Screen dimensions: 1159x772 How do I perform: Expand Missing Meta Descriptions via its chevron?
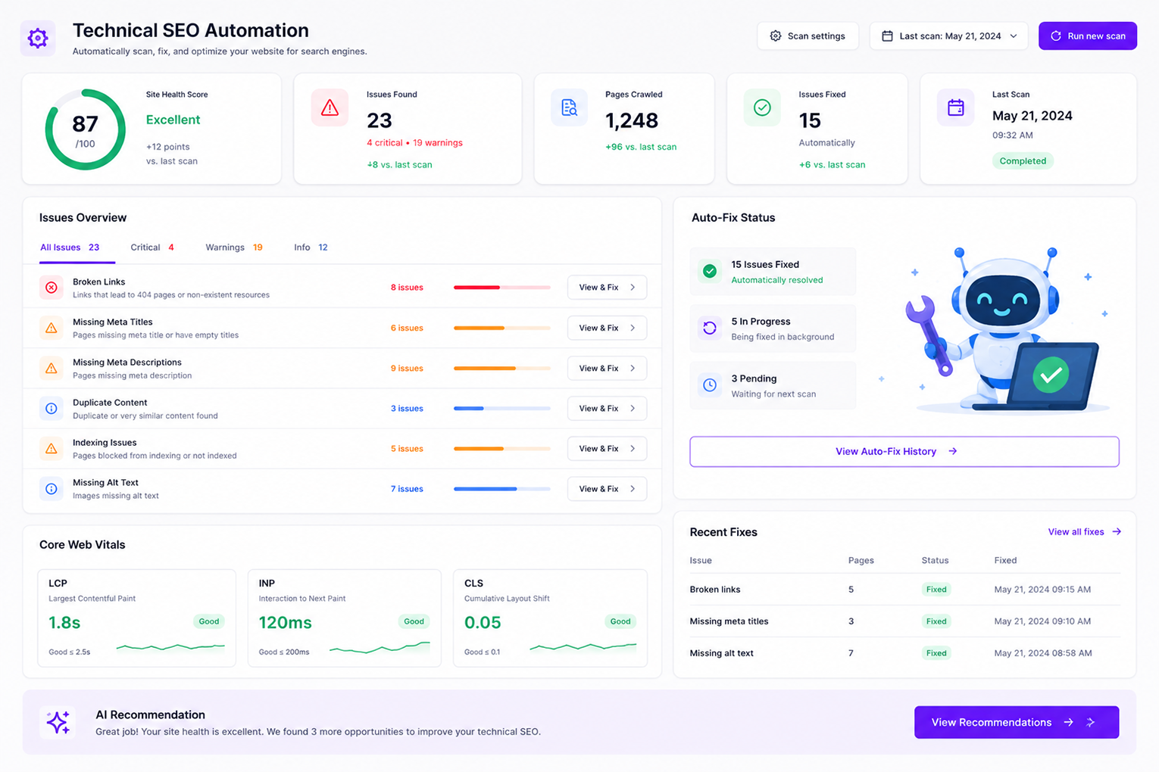point(633,368)
